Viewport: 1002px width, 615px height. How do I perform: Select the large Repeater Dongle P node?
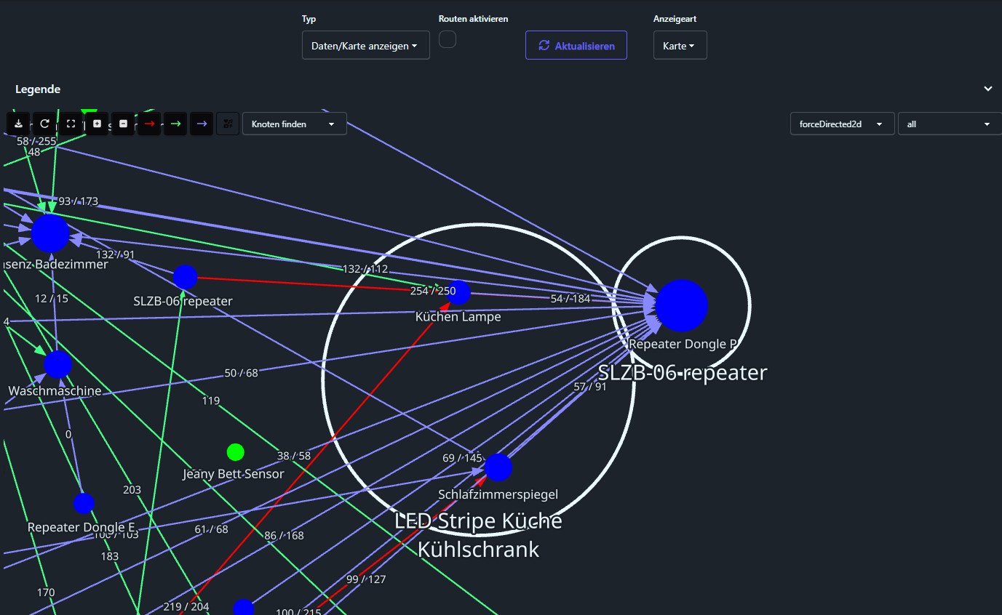(x=681, y=306)
